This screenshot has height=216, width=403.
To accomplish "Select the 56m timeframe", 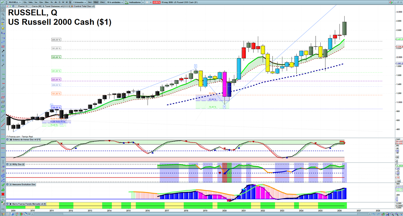I will 47,2.
